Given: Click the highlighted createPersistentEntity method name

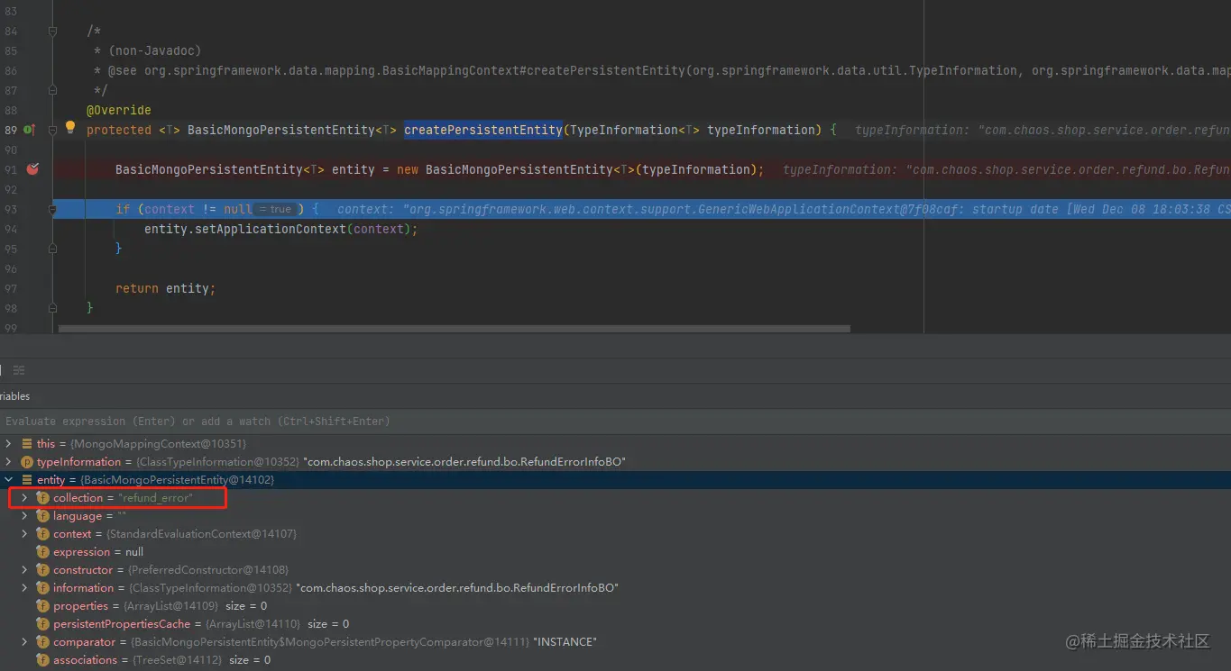Looking at the screenshot, I should pos(482,130).
